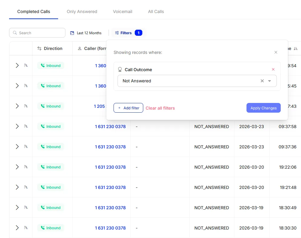301x238 pixels.
Task: Open call flow icon for first 1 360 row
Action: point(26,65)
